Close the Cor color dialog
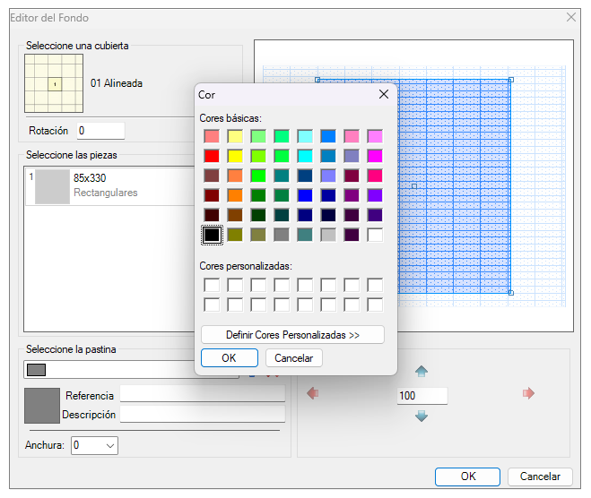 click(384, 94)
